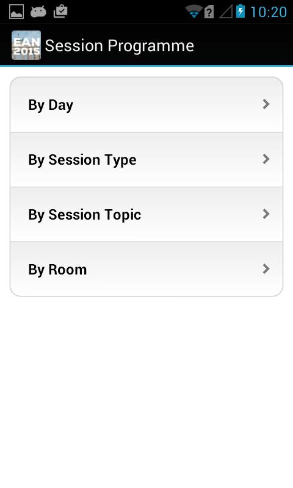Open the By Day session list

click(x=146, y=104)
